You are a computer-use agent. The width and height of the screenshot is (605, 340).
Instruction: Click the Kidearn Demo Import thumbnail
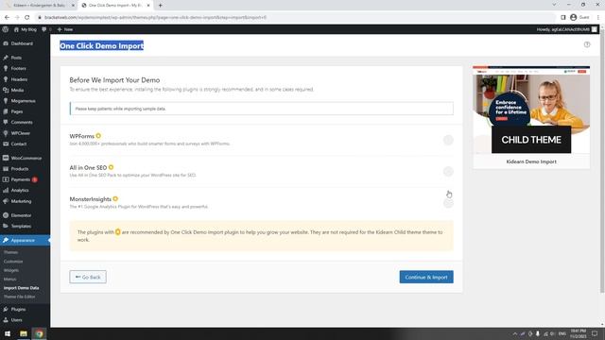pos(531,110)
